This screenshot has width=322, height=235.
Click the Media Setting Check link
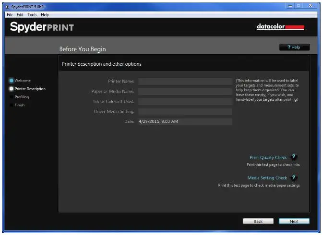[x=267, y=178]
